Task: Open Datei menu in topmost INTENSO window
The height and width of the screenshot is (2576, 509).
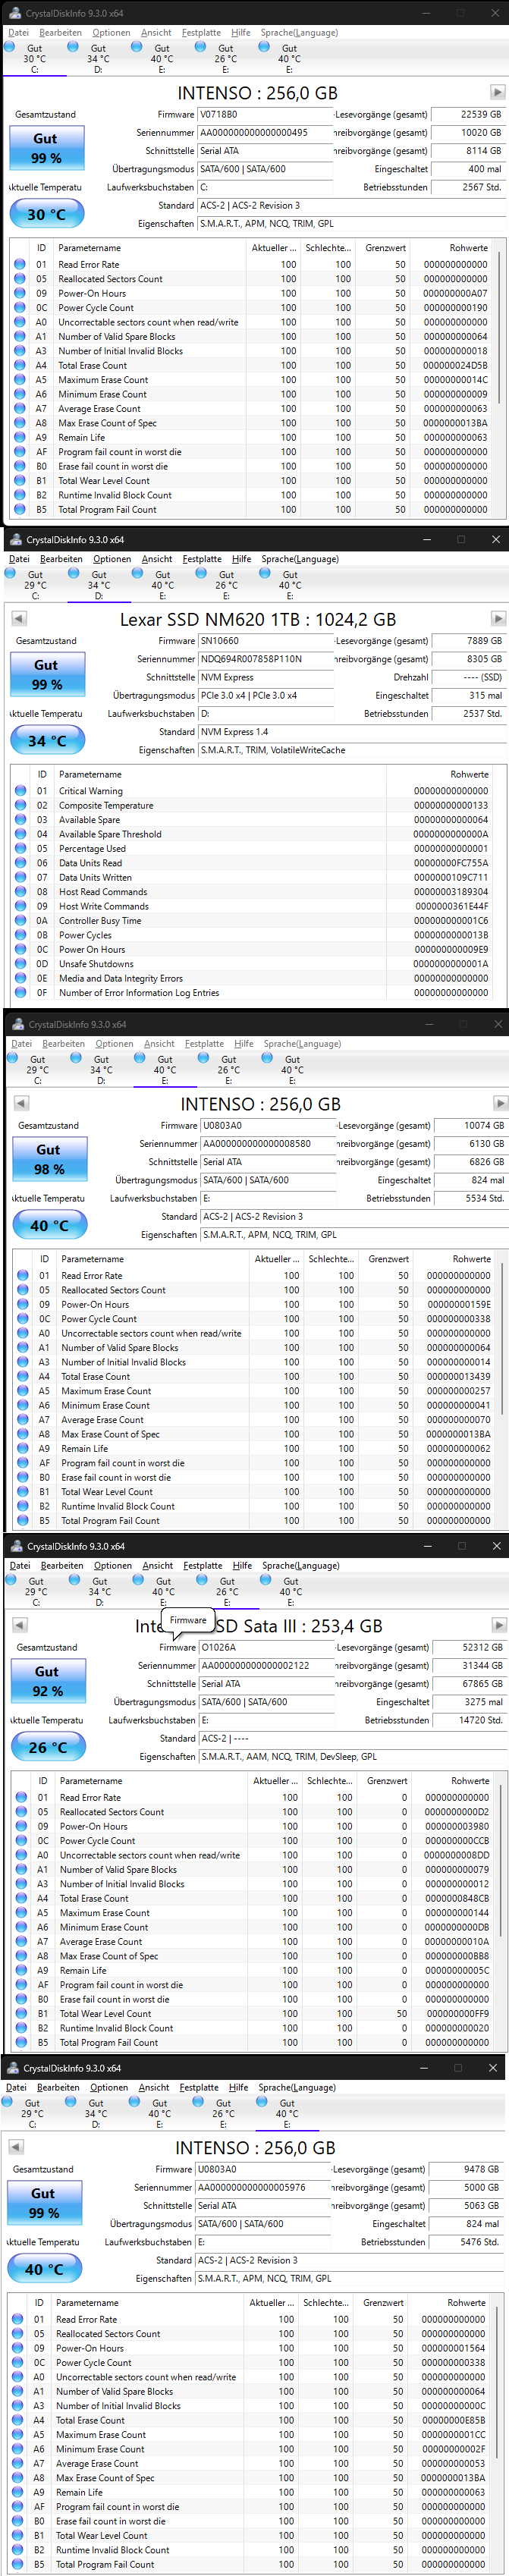Action: point(19,32)
